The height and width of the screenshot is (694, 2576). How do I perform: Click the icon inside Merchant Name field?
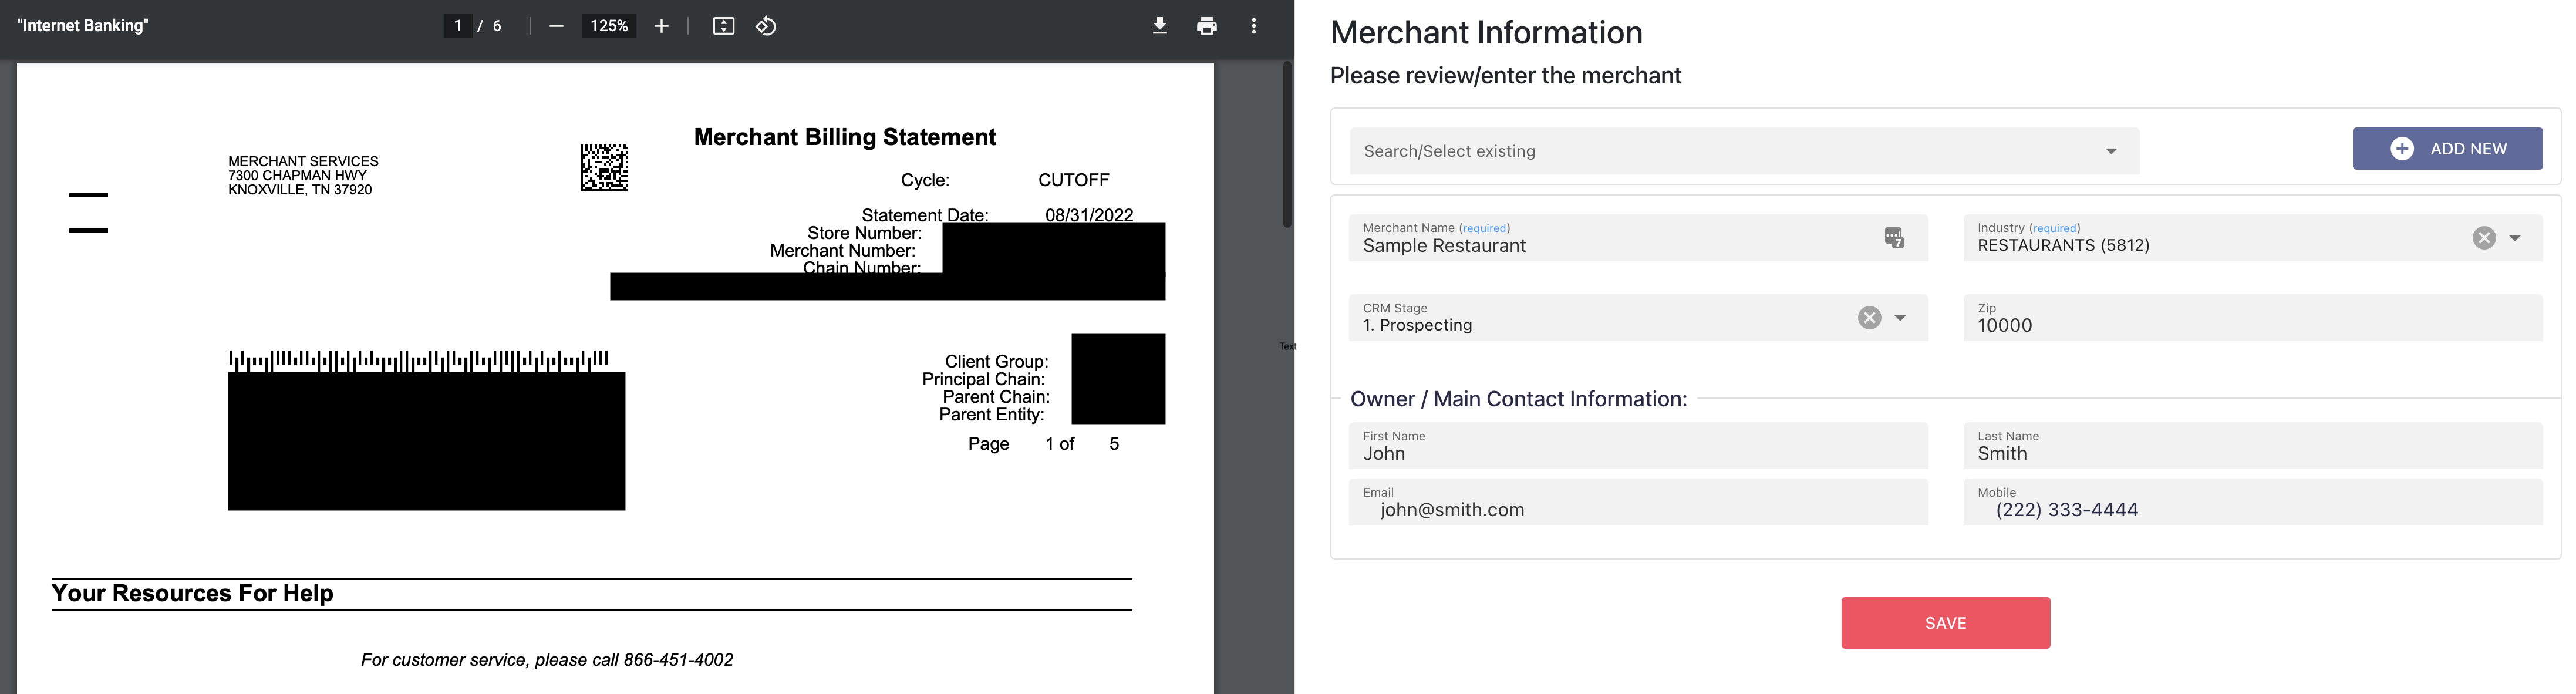coord(1893,238)
